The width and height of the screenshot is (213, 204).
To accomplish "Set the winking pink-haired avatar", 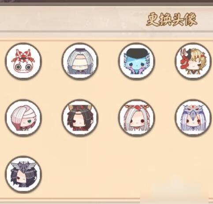I will point(23,118).
